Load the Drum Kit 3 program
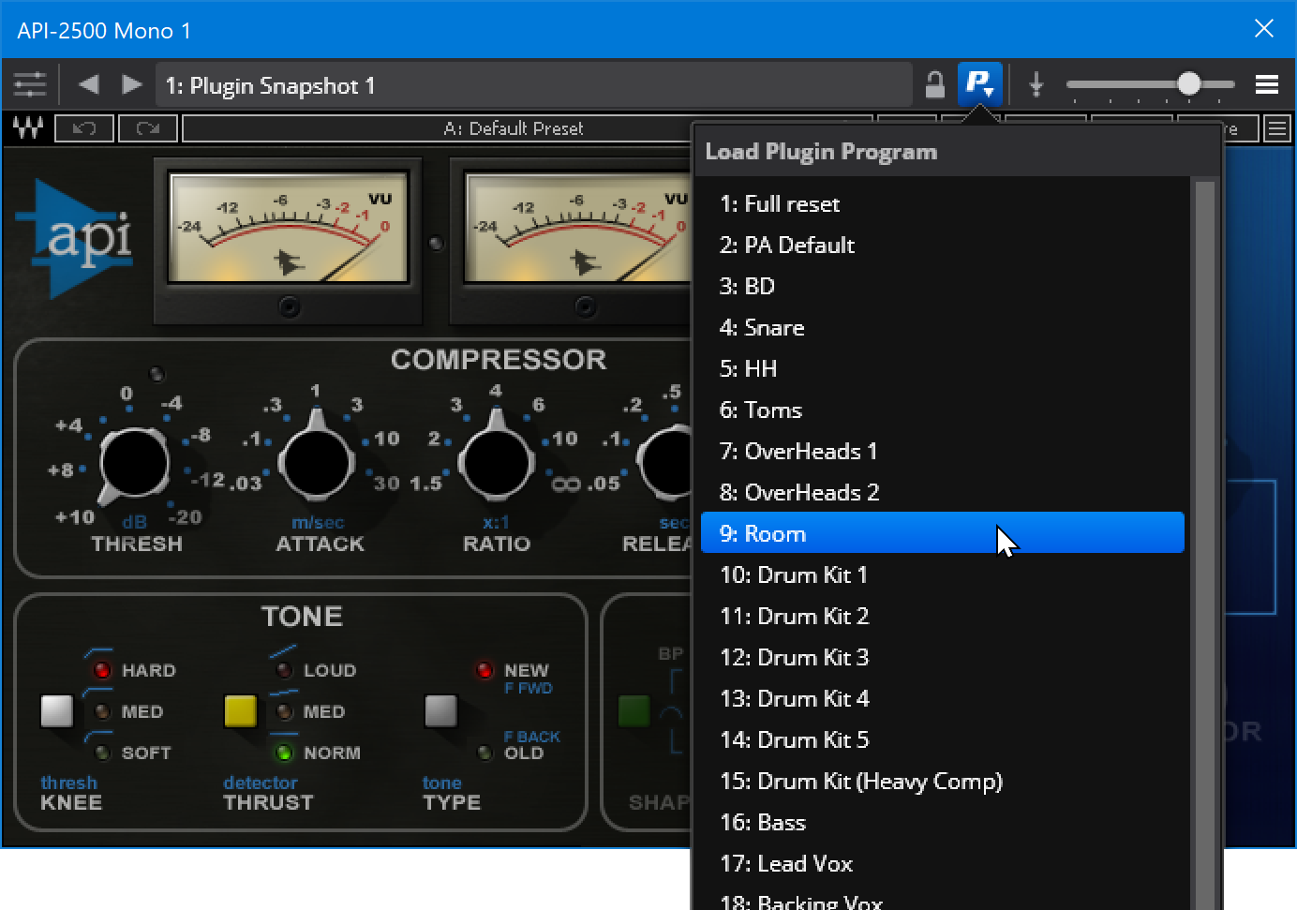The width and height of the screenshot is (1297, 910). (x=943, y=657)
